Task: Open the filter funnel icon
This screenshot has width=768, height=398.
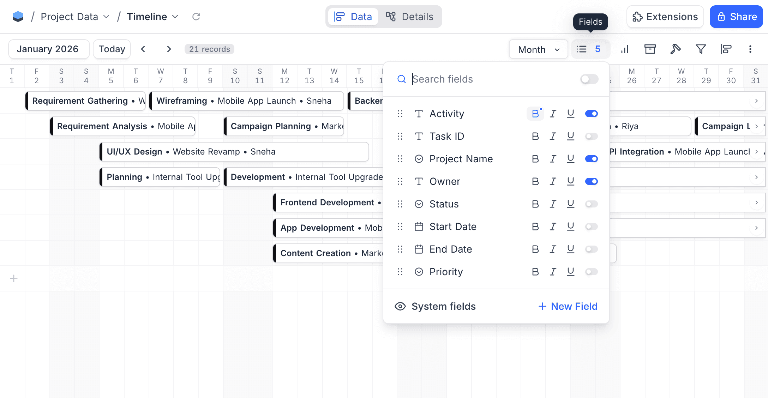Action: click(701, 49)
